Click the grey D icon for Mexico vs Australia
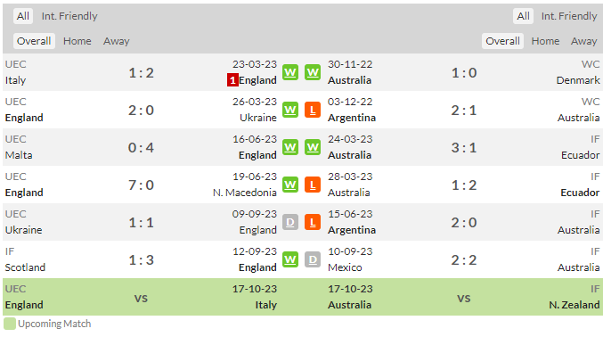Viewport: 603px width, 345px height. (x=313, y=260)
